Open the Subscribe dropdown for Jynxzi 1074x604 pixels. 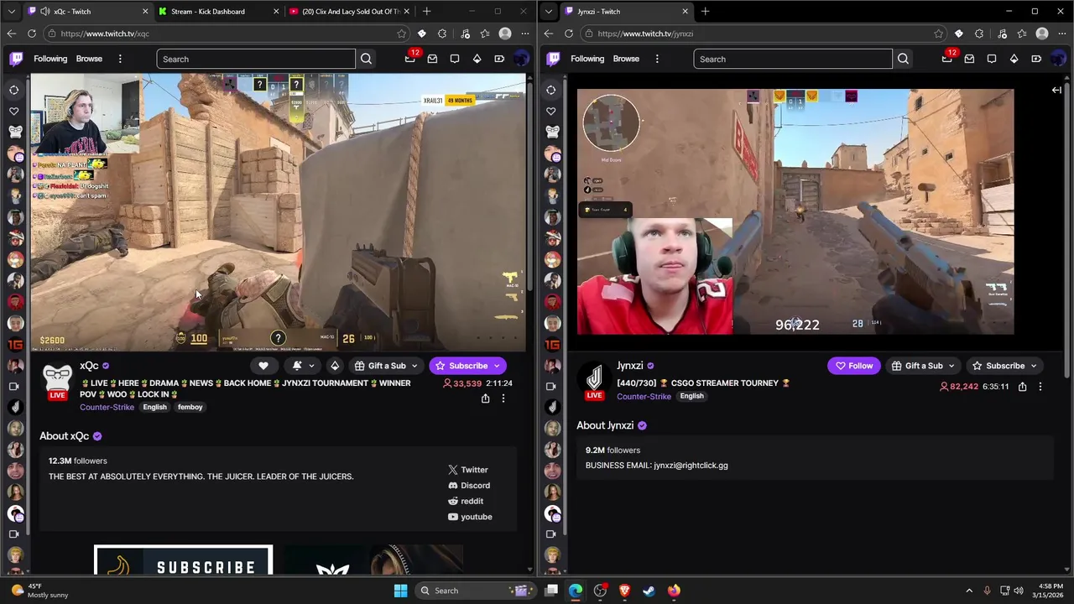pos(1004,366)
